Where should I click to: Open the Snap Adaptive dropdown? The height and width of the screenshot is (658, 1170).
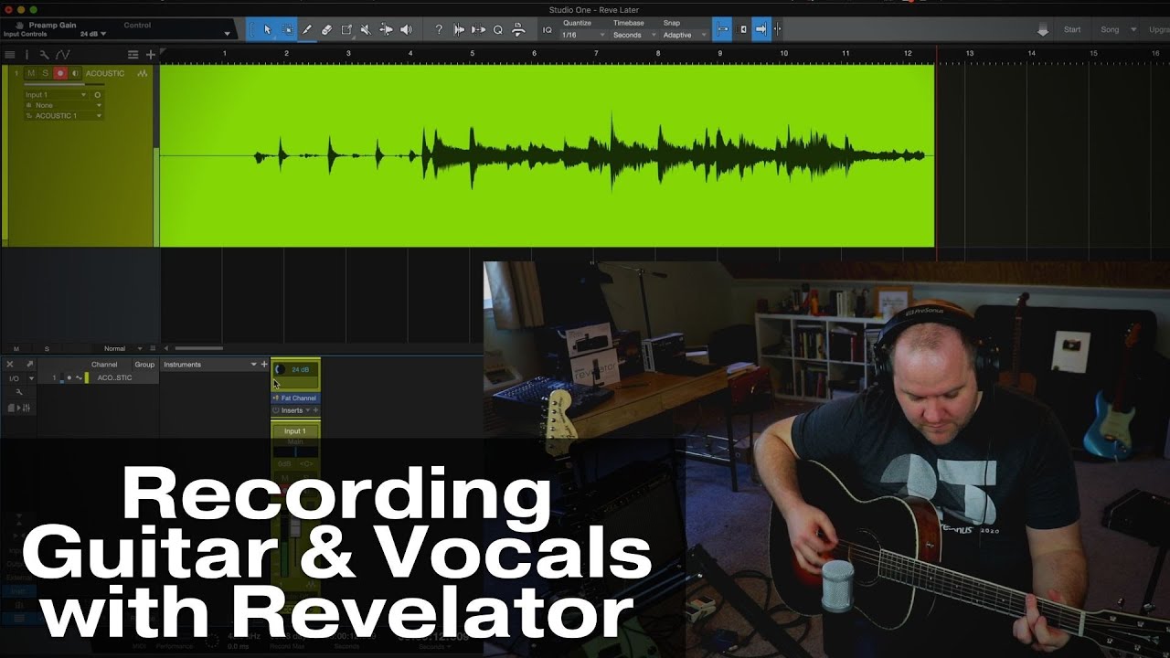(x=685, y=35)
